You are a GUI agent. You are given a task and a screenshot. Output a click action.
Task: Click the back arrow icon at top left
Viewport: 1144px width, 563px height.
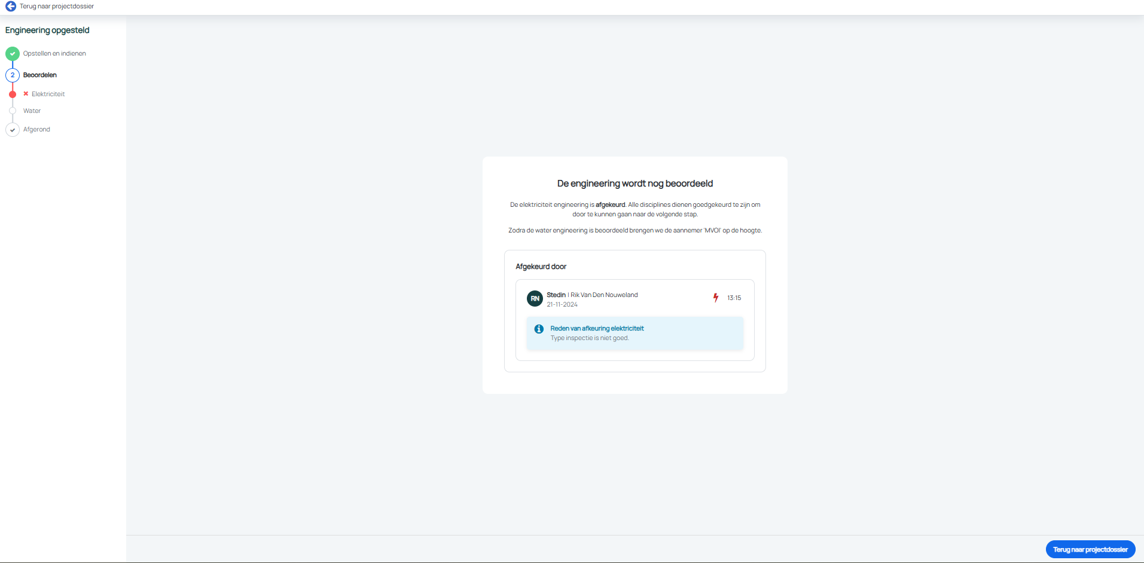(x=11, y=6)
